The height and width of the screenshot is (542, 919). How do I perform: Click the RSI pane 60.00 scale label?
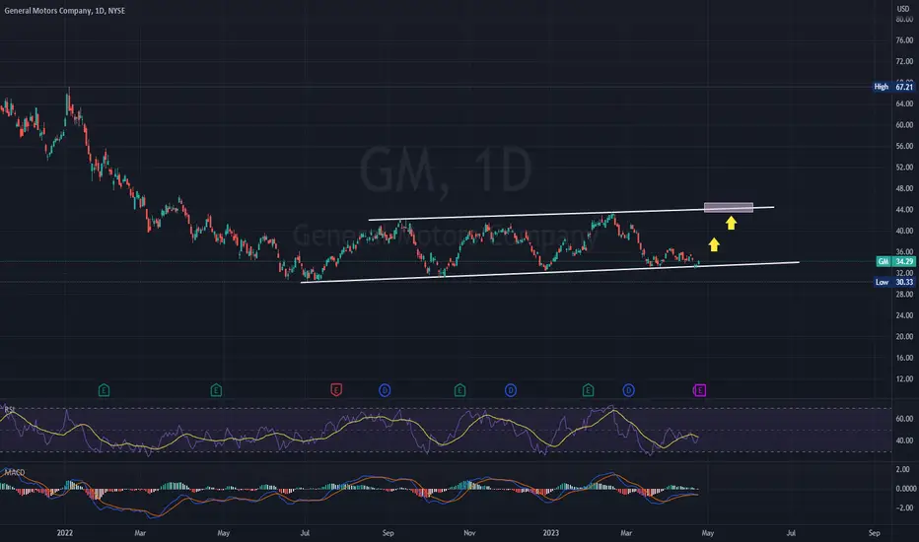(904, 419)
